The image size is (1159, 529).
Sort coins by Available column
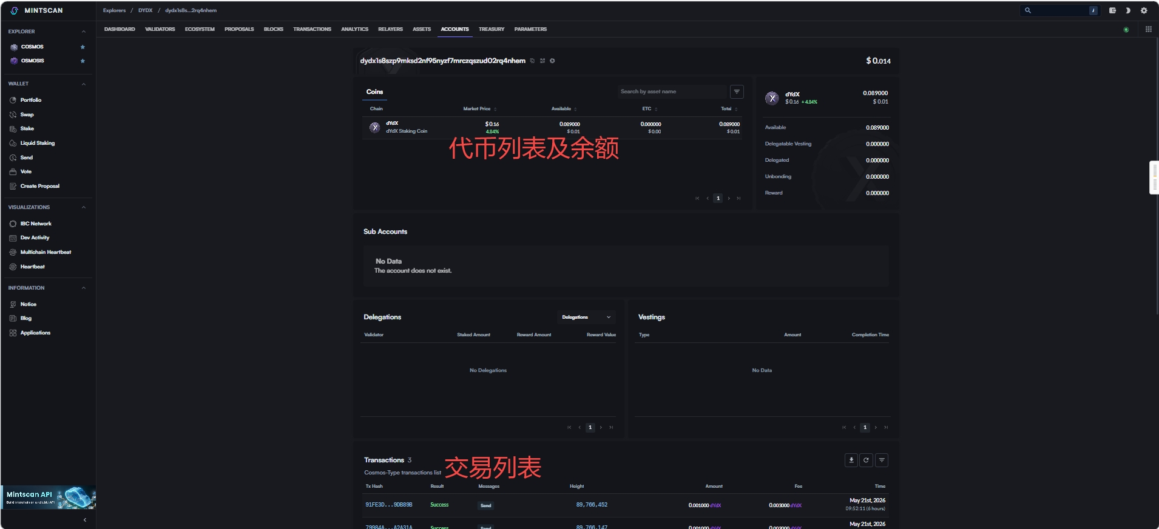tap(564, 109)
